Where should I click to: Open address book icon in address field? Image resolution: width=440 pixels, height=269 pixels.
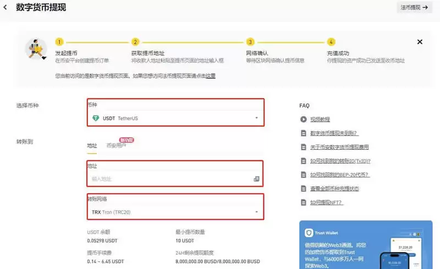[256, 179]
